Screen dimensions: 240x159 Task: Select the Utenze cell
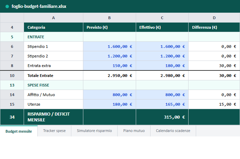coord(53,104)
